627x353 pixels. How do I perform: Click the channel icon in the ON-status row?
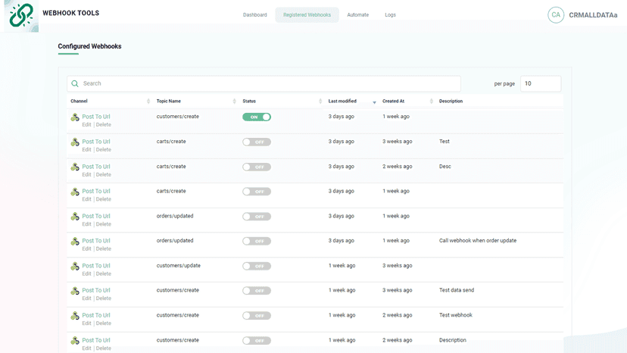point(75,117)
